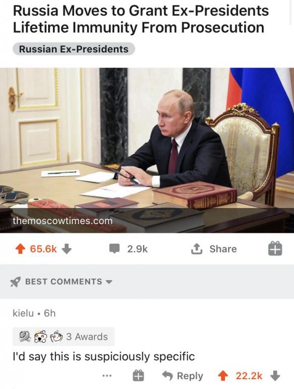Reply to kielu's comment
Image resolution: width=294 pixels, height=389 pixels.
(x=183, y=376)
